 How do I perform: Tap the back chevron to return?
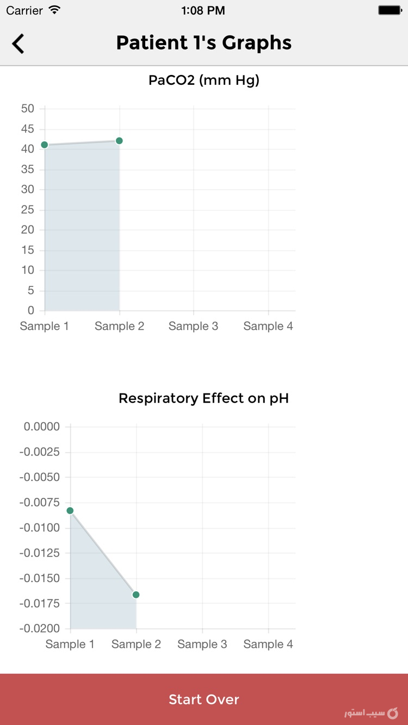point(18,42)
